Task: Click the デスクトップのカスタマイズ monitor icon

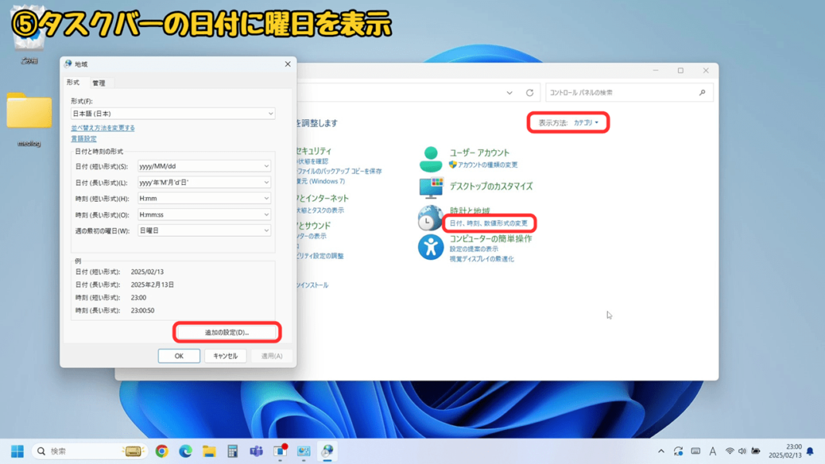Action: coord(430,186)
